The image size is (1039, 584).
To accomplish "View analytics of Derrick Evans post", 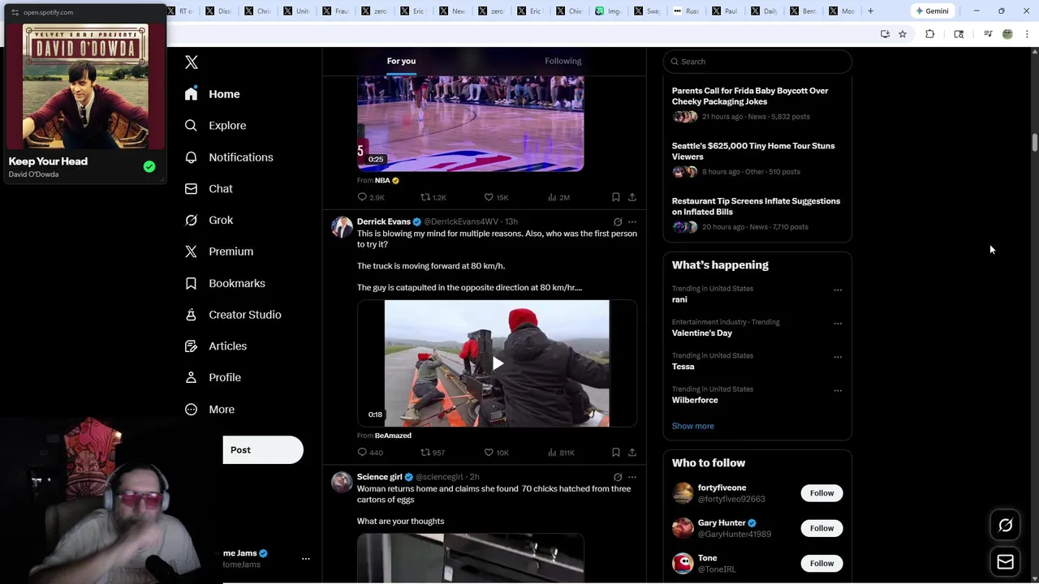I will click(x=561, y=453).
